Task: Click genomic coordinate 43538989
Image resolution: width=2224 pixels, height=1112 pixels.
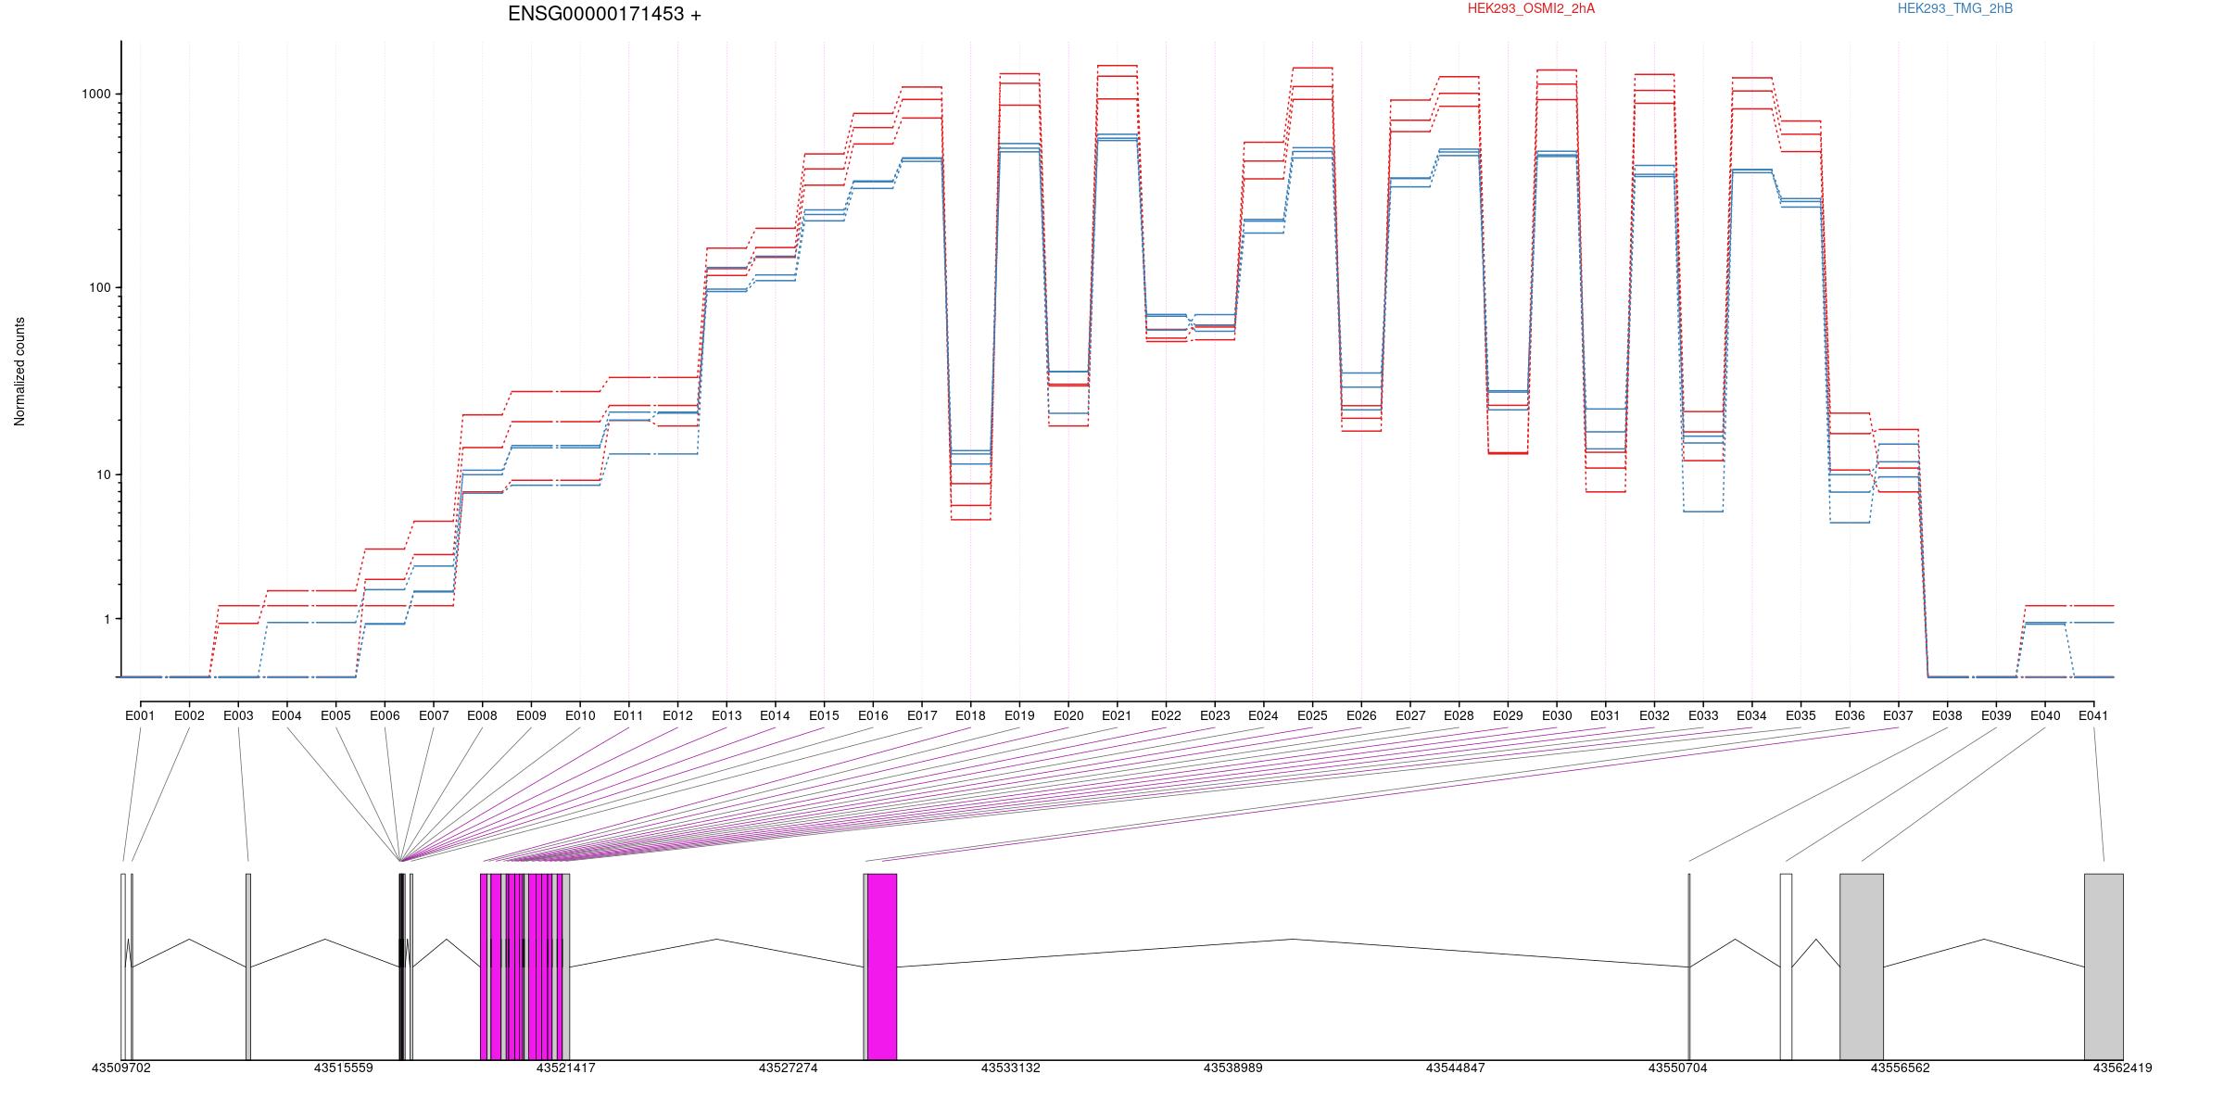Action: point(1233,1068)
